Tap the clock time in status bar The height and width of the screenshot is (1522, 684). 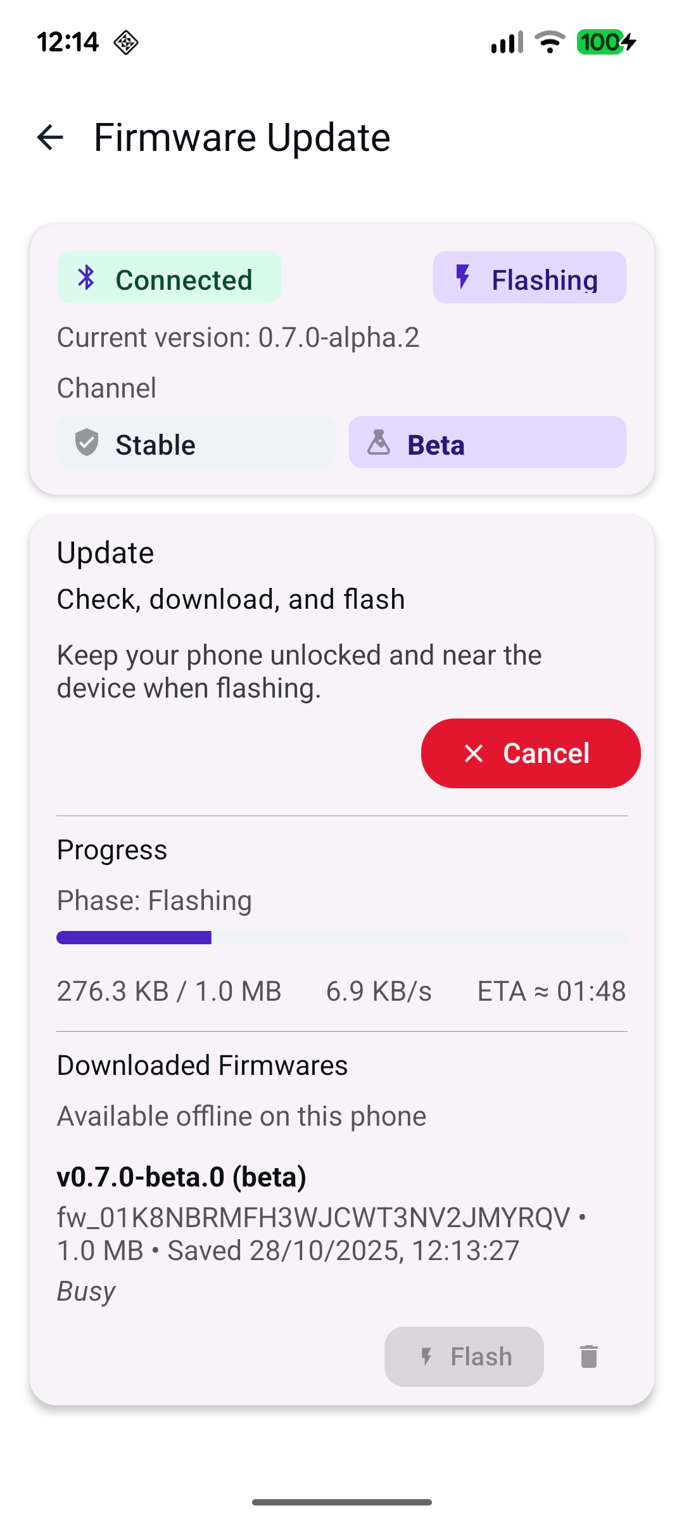pos(68,42)
